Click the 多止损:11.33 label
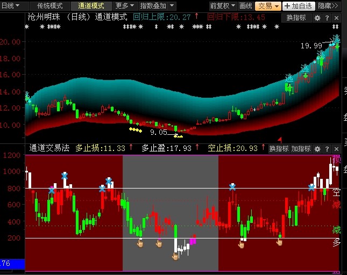This screenshot has width=347, height=275. coord(101,148)
